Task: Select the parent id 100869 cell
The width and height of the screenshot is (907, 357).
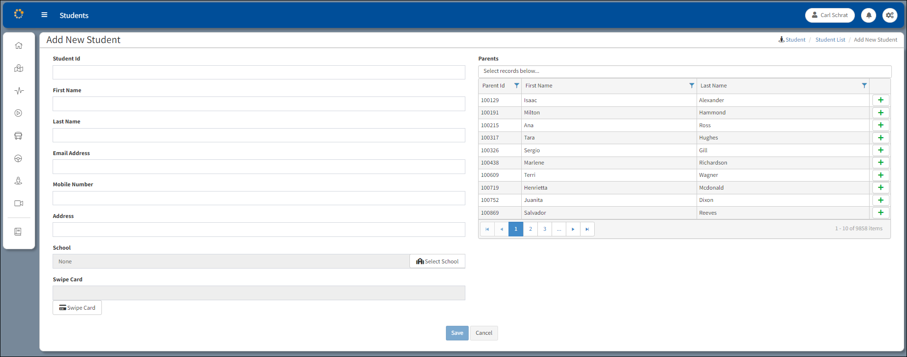Action: 500,213
